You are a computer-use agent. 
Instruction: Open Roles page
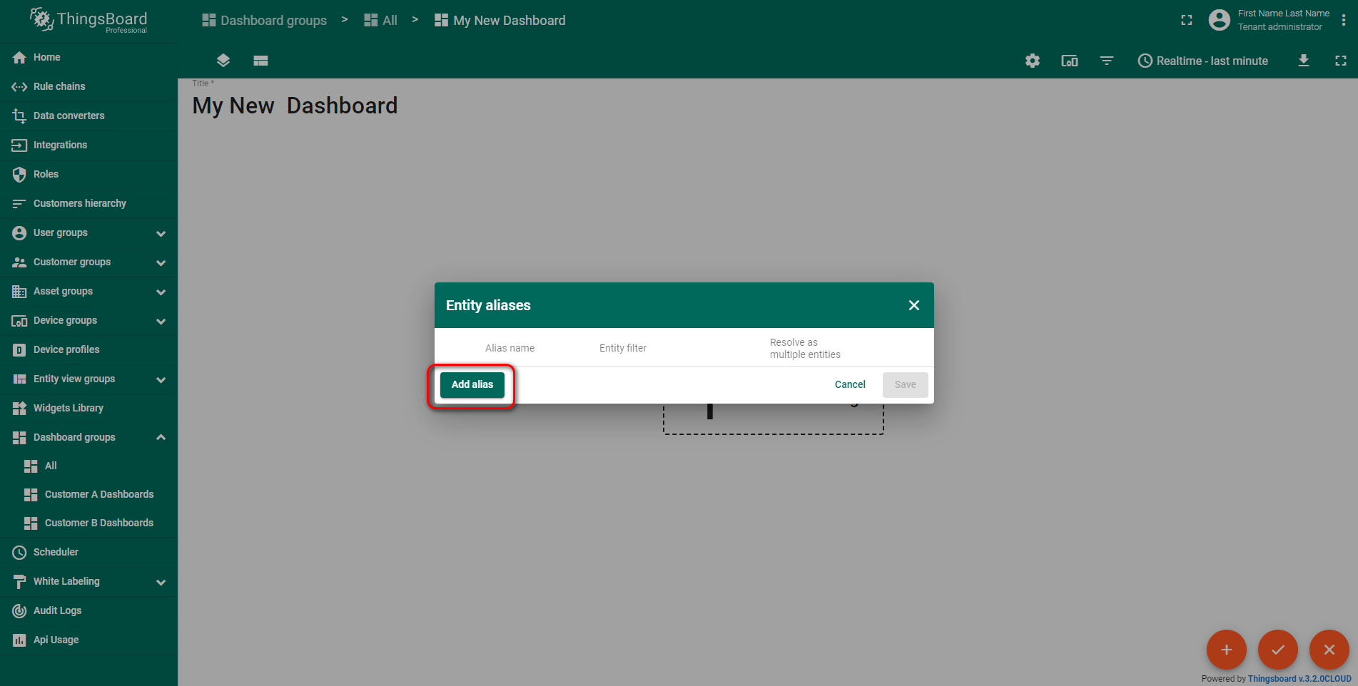pyautogui.click(x=88, y=174)
